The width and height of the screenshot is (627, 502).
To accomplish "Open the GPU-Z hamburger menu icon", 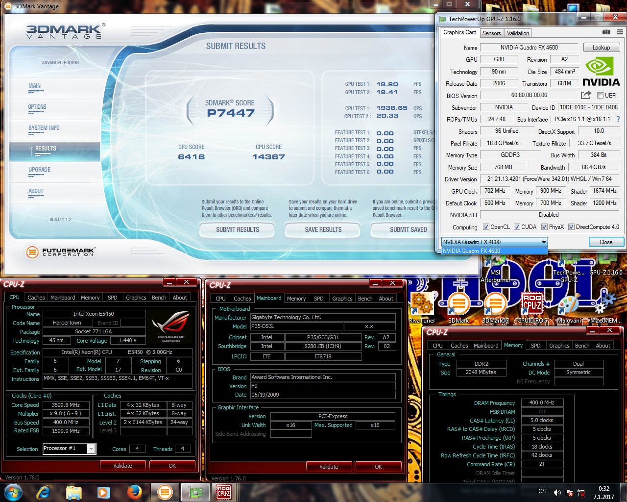I will (x=620, y=32).
